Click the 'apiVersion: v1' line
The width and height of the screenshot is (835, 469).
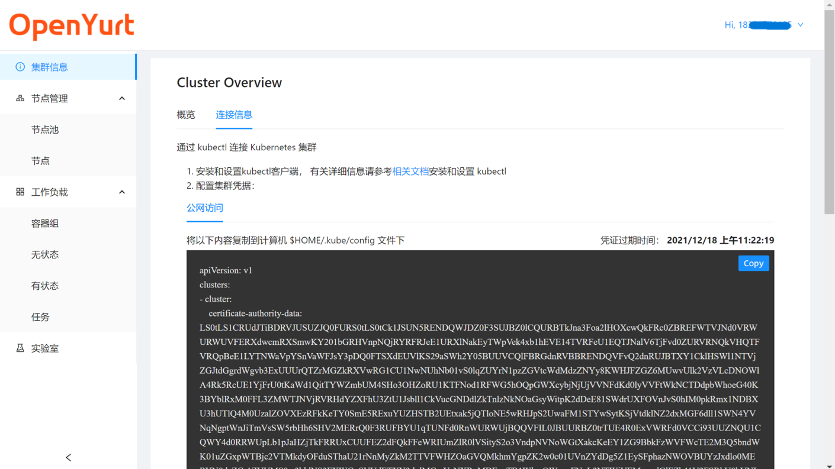pos(226,270)
